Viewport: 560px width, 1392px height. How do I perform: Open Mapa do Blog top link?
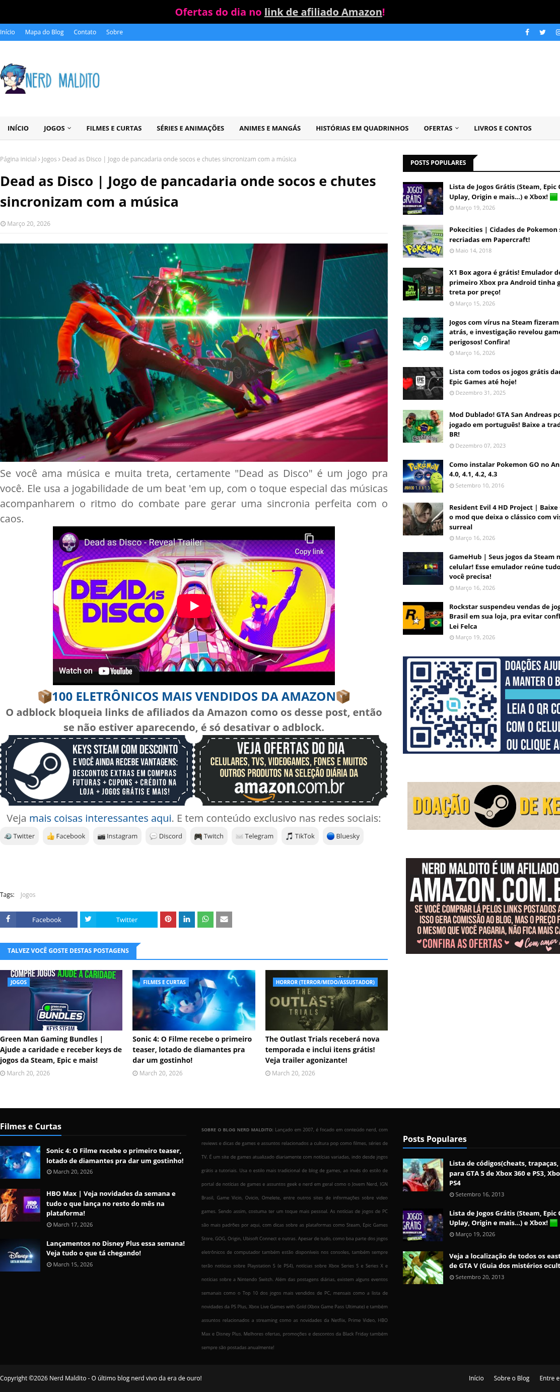44,32
